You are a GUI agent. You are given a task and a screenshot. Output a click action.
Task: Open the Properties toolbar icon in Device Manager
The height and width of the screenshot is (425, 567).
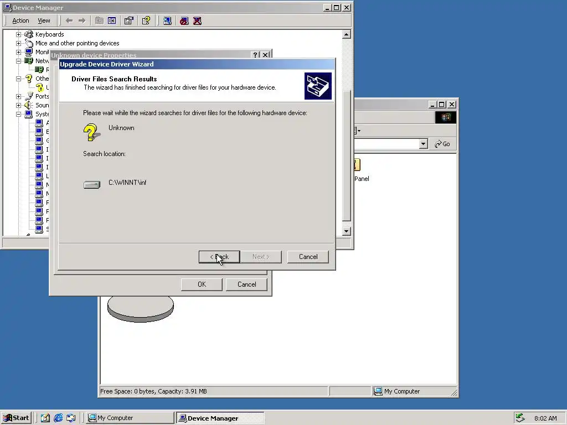click(x=128, y=20)
